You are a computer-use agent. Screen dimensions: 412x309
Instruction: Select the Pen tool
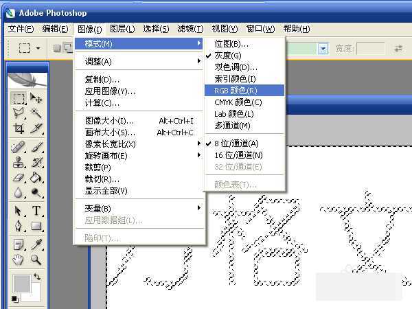coord(19,226)
